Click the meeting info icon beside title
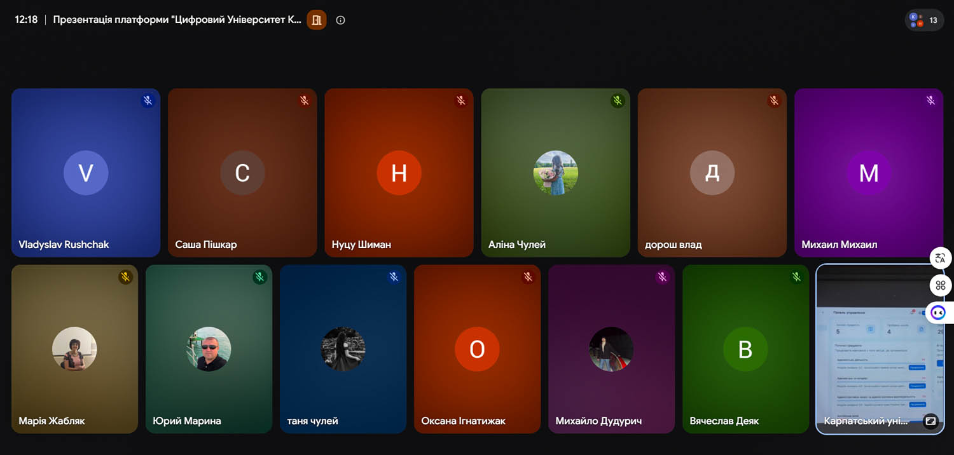Image resolution: width=954 pixels, height=455 pixels. click(340, 20)
